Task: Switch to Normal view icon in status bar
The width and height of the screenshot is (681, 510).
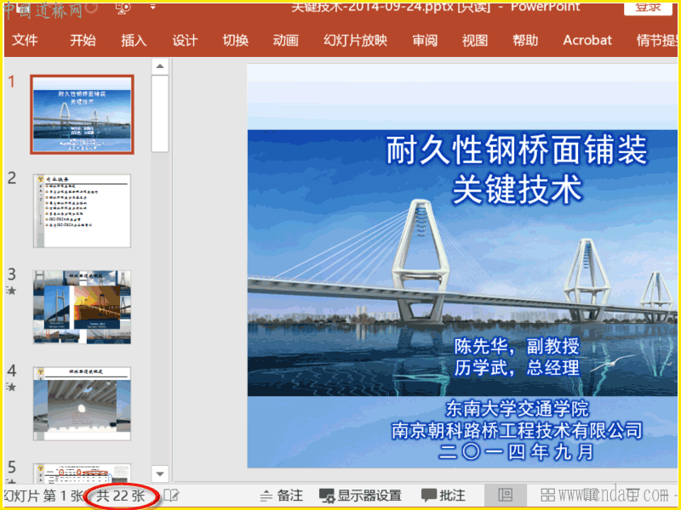Action: pos(505,495)
